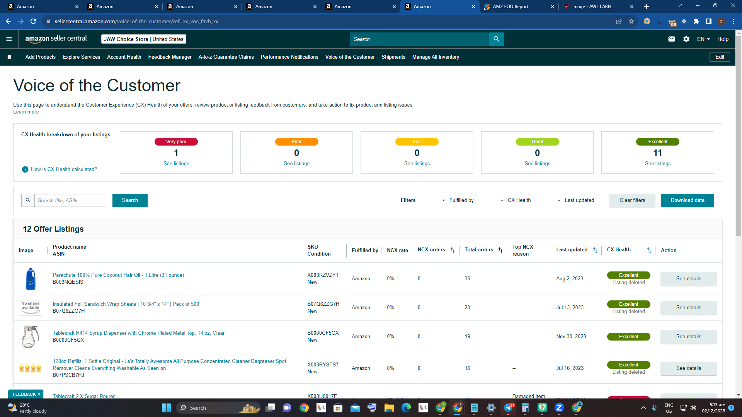Bookmark this page with star icon

point(631,21)
